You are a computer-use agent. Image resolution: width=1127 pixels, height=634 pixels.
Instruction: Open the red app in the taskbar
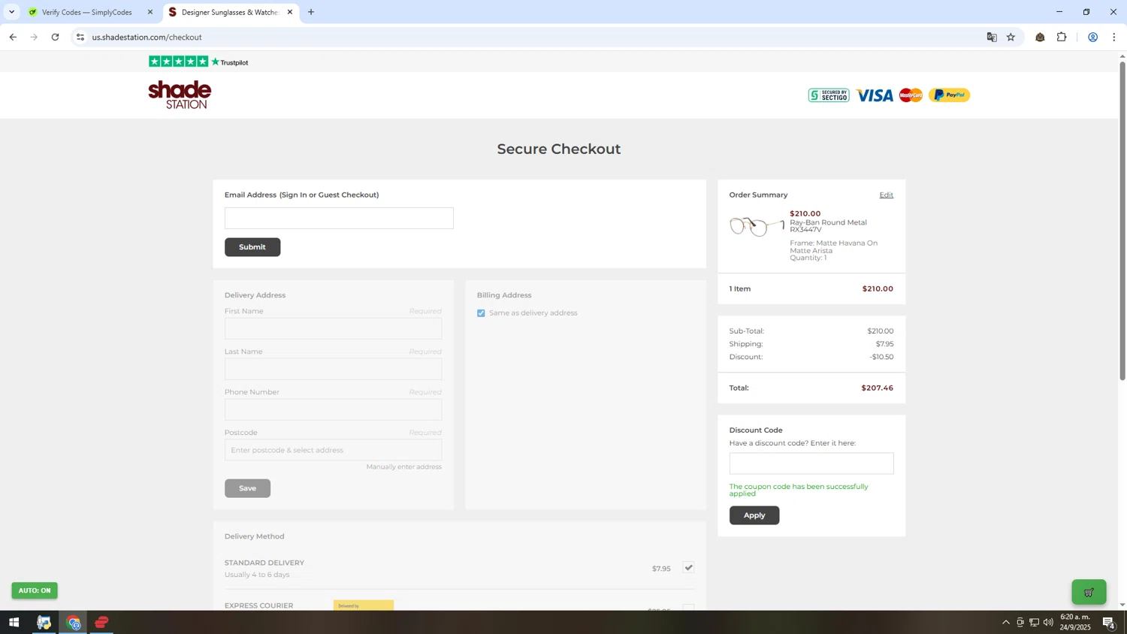(102, 622)
